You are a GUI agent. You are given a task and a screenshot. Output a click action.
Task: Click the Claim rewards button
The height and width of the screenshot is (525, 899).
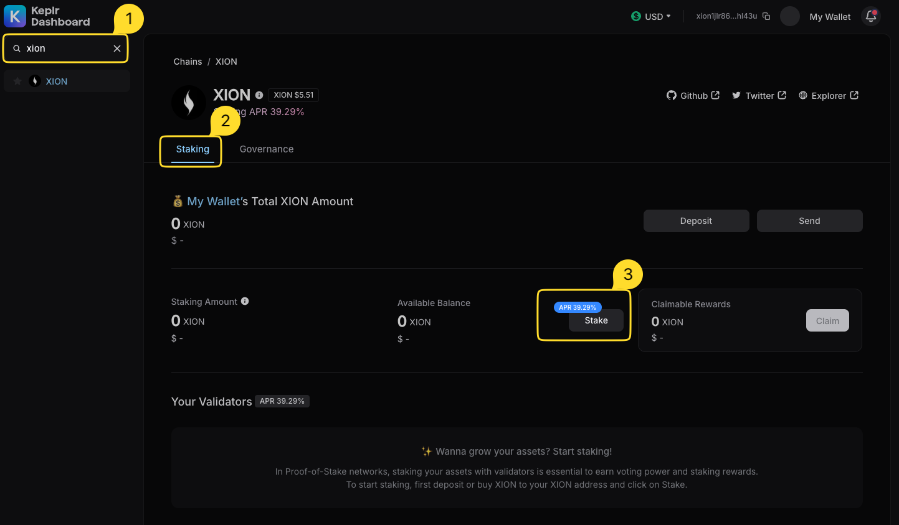pos(827,320)
